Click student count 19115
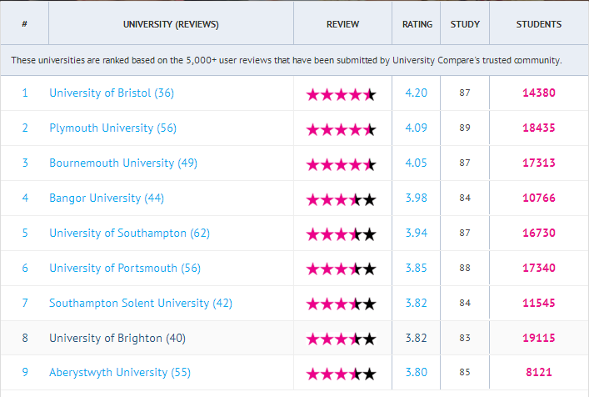589x397 pixels. (x=539, y=338)
